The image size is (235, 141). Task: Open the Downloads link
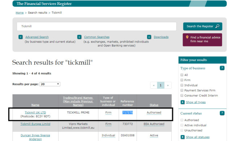click(x=161, y=37)
